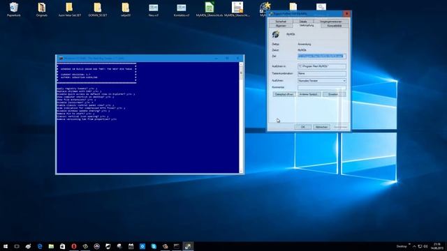Click the Anderes Symbol button
447x251 pixels.
click(309, 94)
